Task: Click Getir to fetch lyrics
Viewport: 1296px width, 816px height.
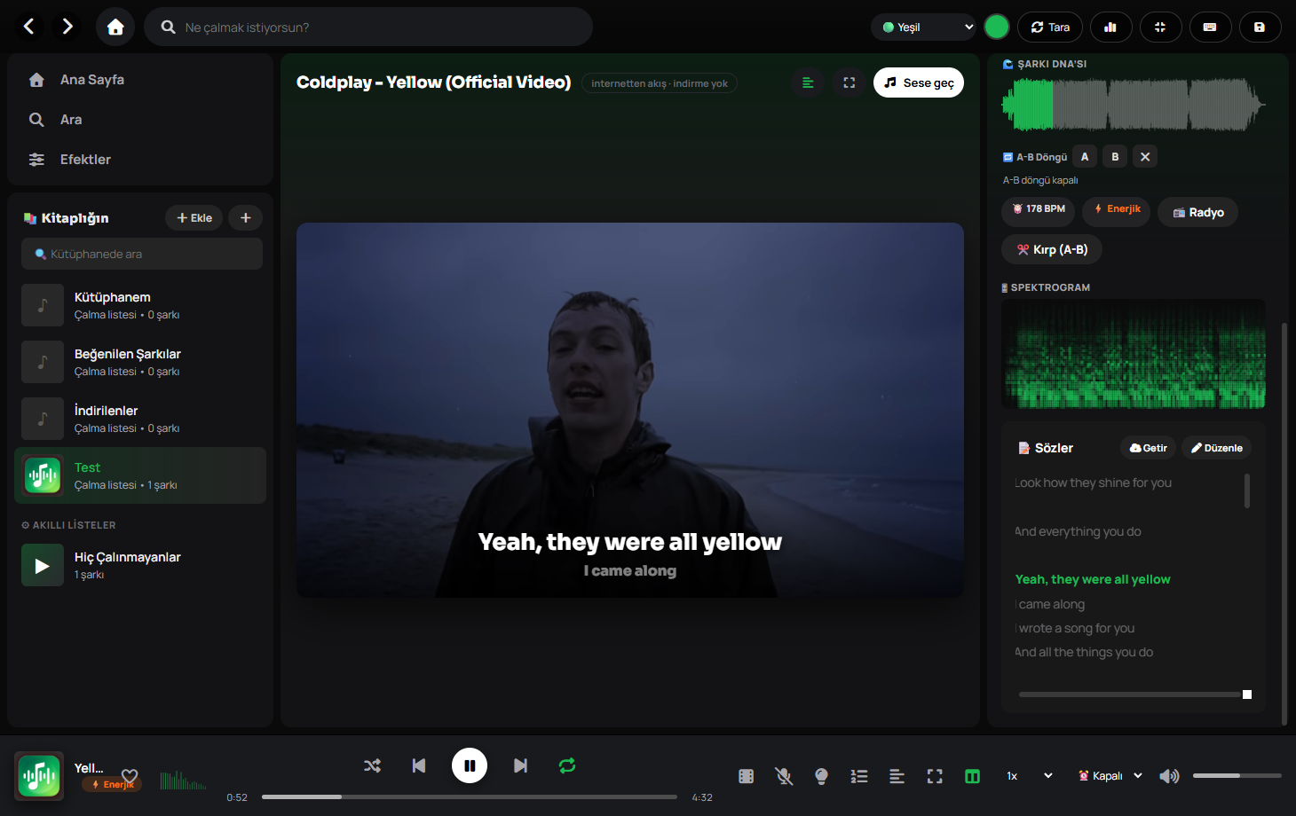Action: point(1148,448)
